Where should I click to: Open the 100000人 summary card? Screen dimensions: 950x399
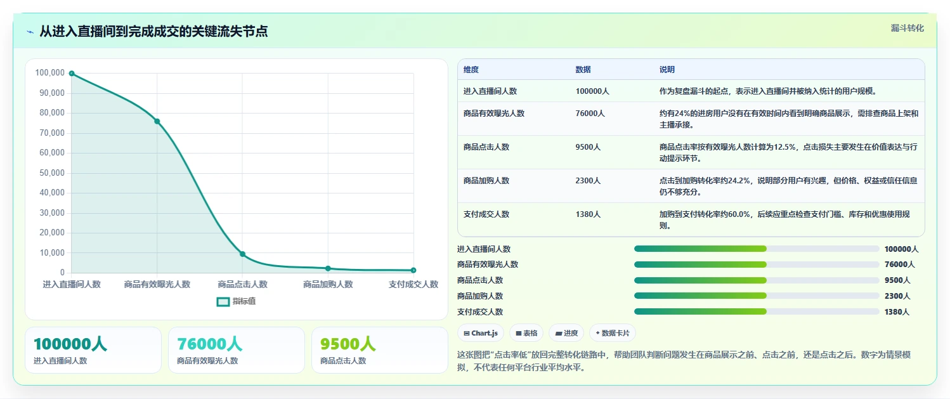tap(93, 350)
